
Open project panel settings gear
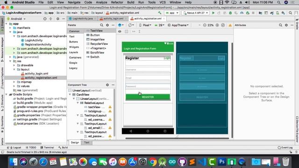[x=58, y=19]
